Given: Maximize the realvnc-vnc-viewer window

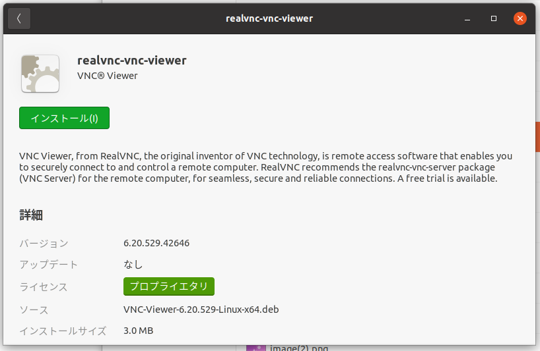Looking at the screenshot, I should pyautogui.click(x=494, y=18).
